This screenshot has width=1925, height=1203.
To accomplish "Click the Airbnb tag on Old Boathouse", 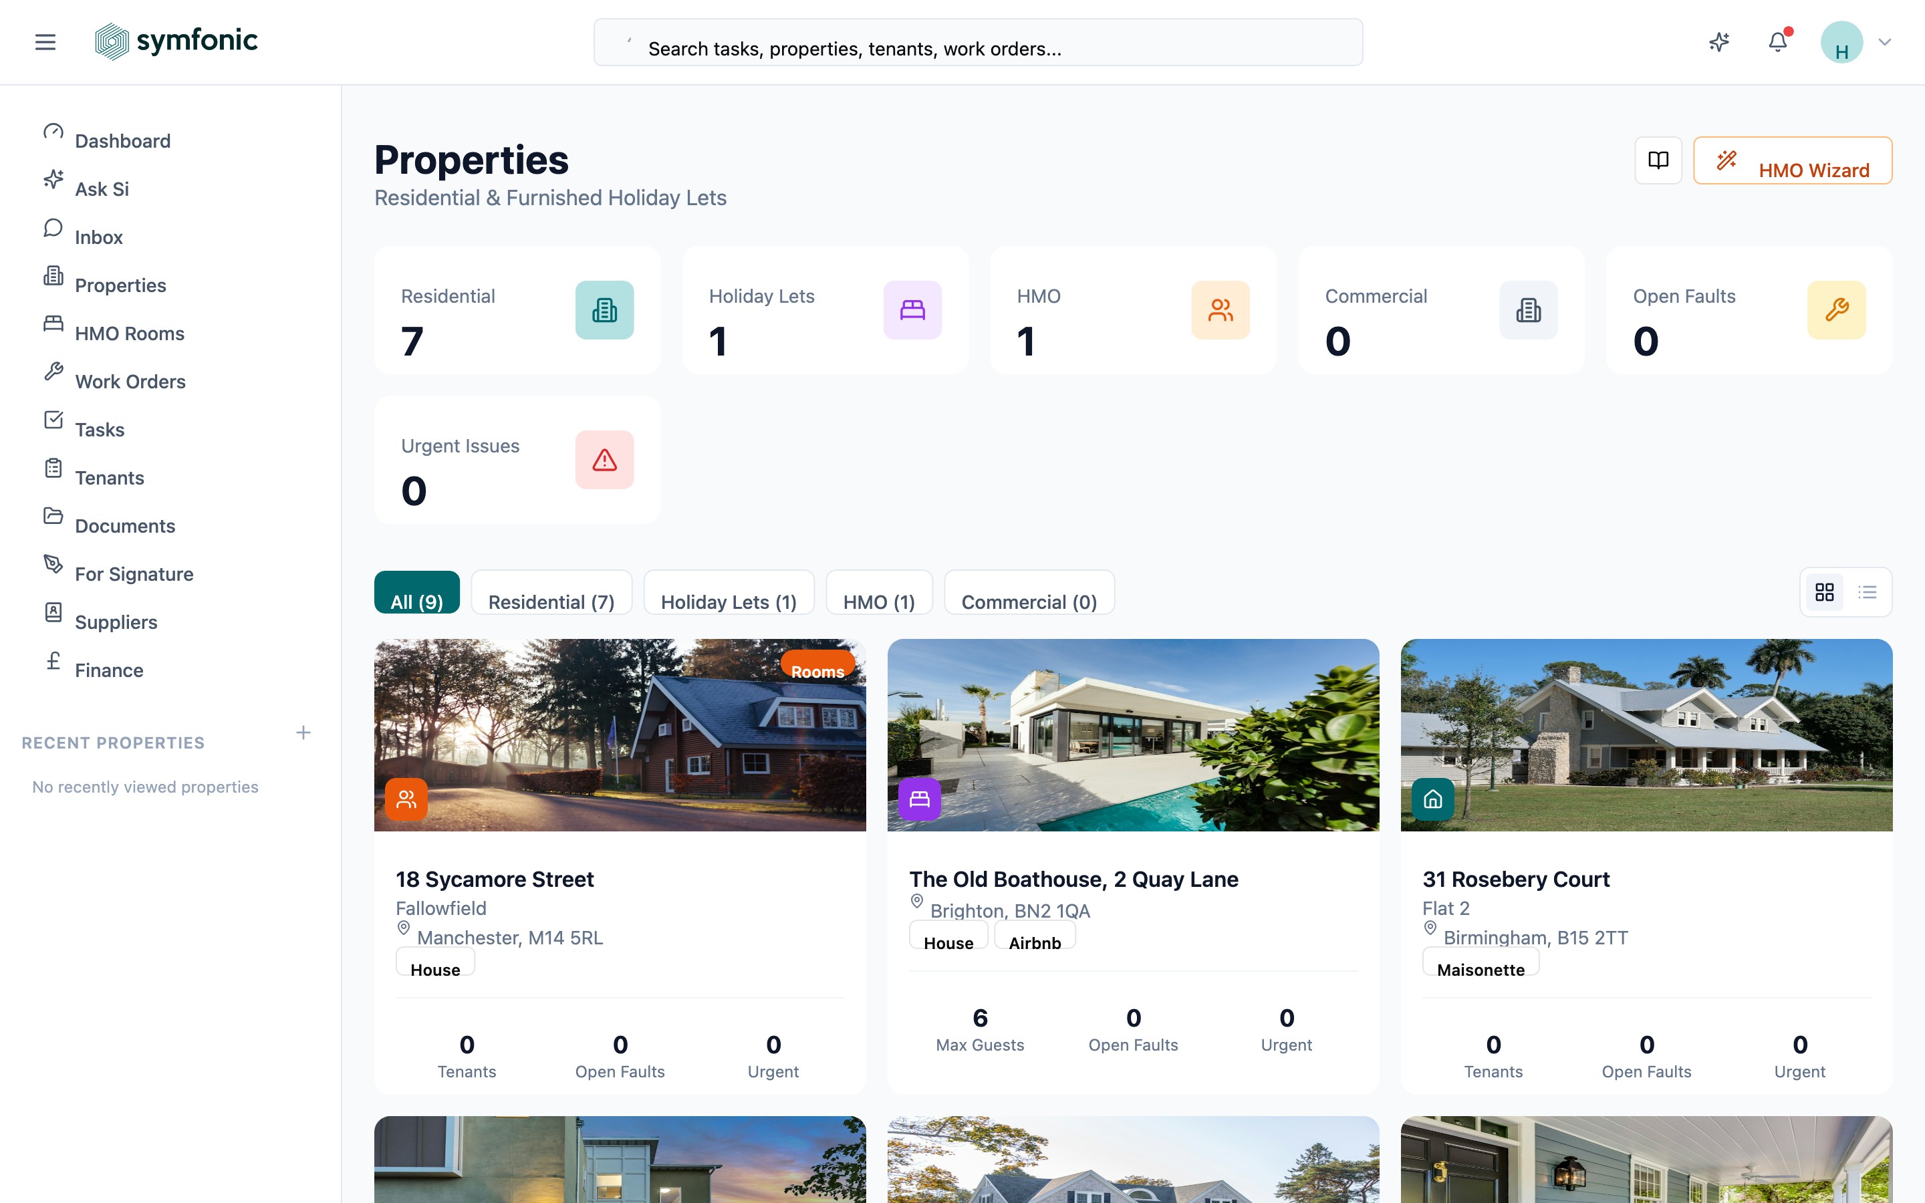I will coord(1034,935).
